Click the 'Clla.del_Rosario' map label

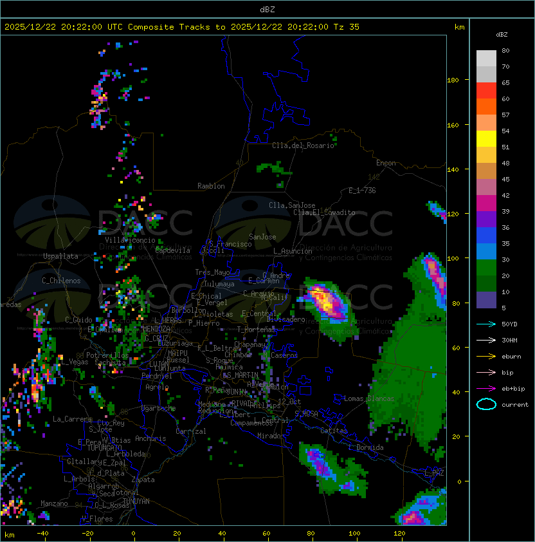[303, 145]
